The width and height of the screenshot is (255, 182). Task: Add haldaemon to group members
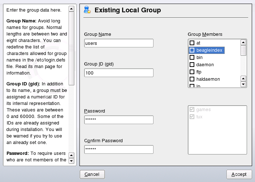(192, 79)
